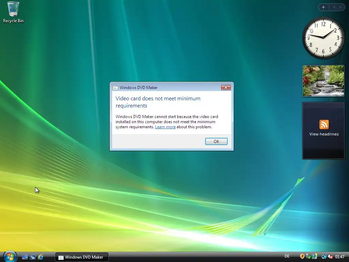349x262 pixels.
Task: Click the Safely Remove Hardware tray icon
Action: click(308, 257)
